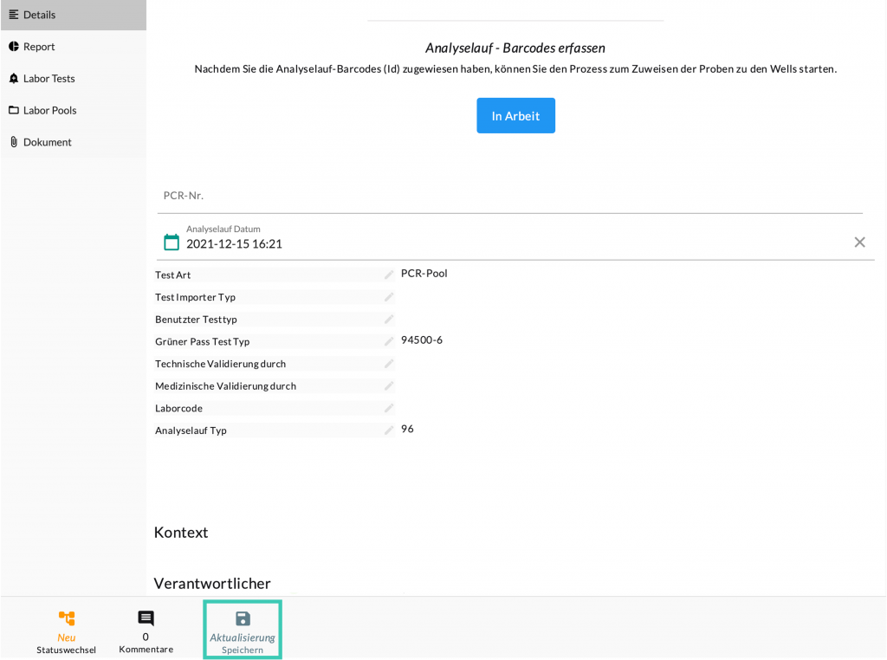Image resolution: width=887 pixels, height=660 pixels.
Task: Clear the Analyselauf Datum with X icon
Action: click(x=859, y=243)
